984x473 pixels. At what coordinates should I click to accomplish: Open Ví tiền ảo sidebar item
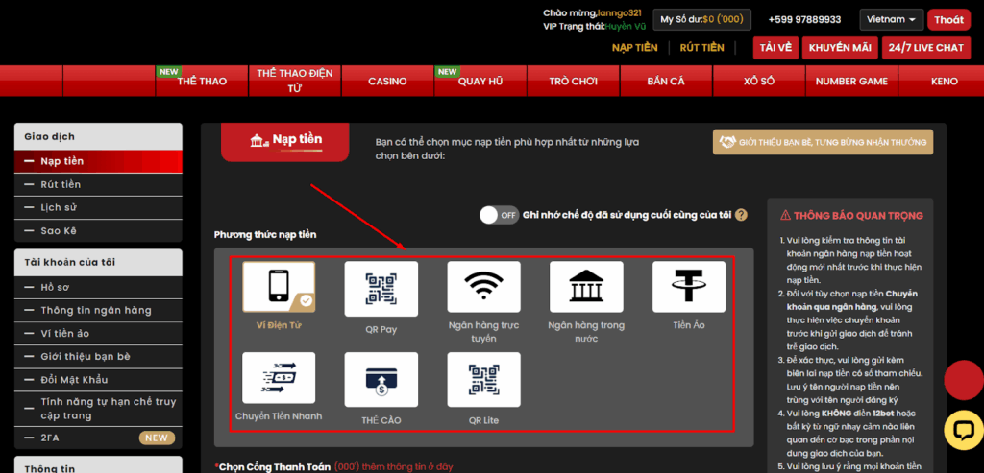click(x=99, y=334)
